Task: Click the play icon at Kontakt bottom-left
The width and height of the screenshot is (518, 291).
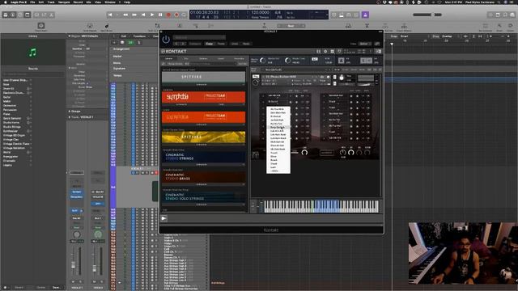Action: coord(163,218)
